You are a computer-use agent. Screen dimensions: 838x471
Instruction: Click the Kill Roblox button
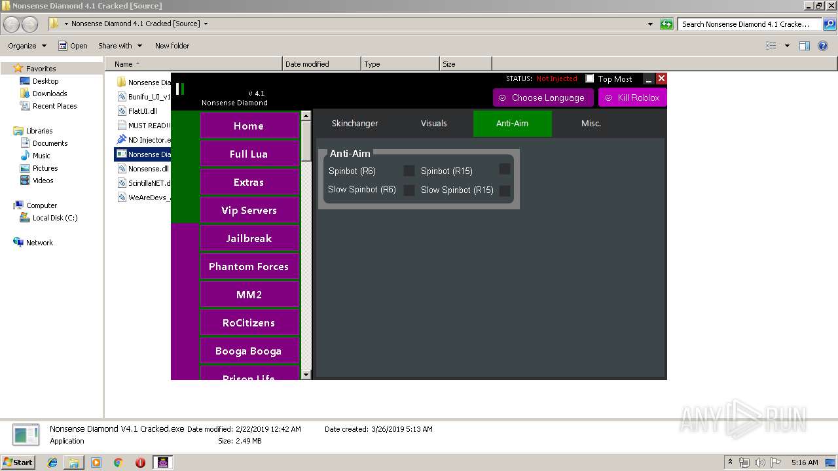pos(632,97)
